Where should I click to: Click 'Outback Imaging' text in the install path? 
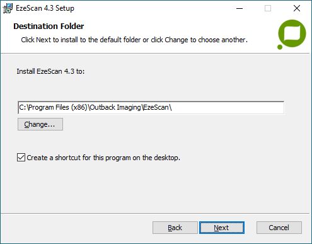pos(115,107)
